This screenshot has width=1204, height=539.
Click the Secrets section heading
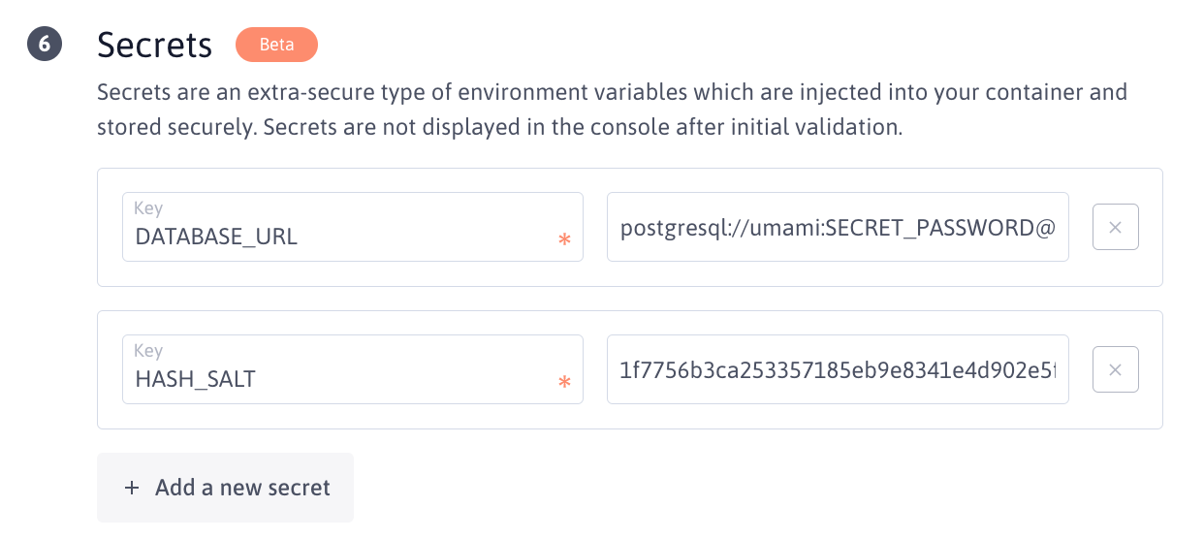(x=155, y=45)
